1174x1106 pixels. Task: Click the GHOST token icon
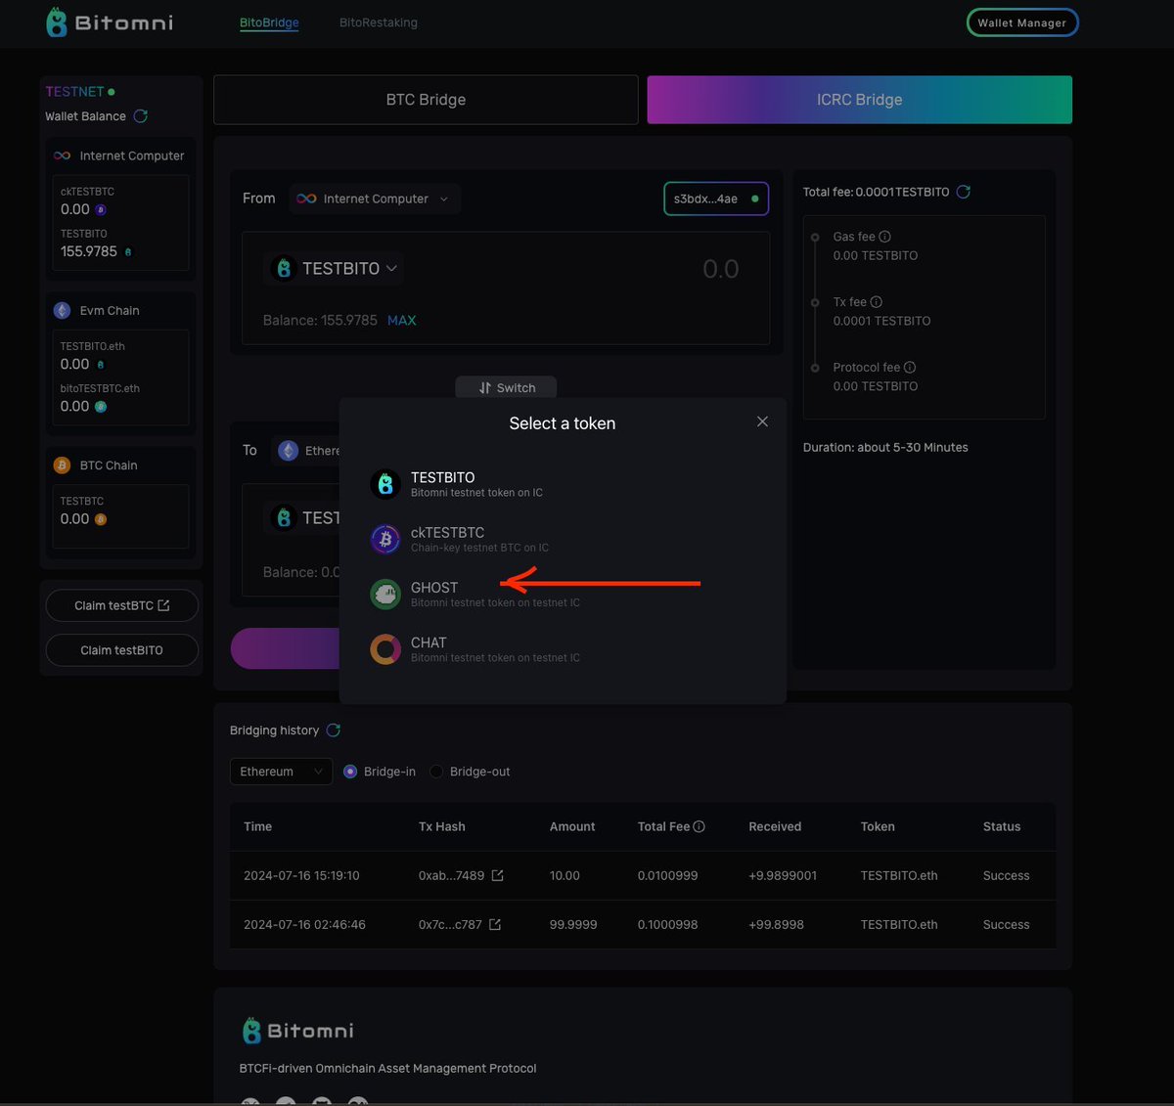tap(385, 594)
